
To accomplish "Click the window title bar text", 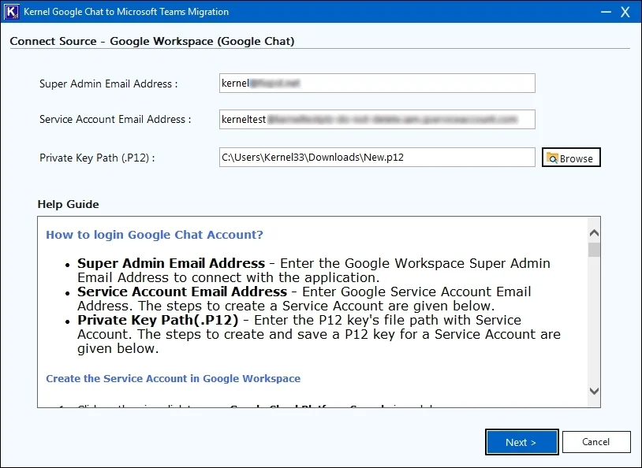I will pos(126,12).
